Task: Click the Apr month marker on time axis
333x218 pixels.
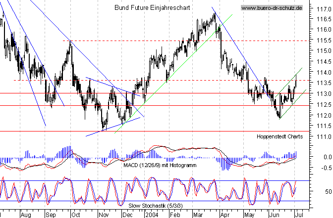Action: tap(224, 215)
